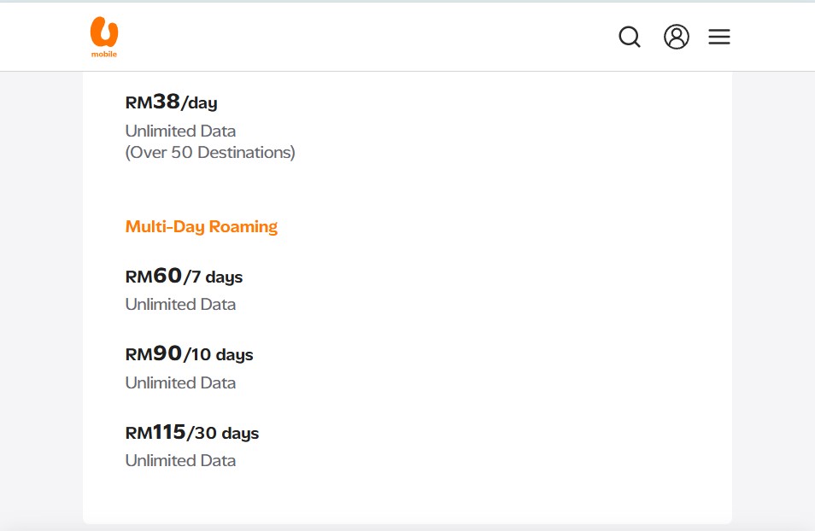Click Unlimited Data under RM115/30 days
Viewport: 815px width, 531px height.
180,460
